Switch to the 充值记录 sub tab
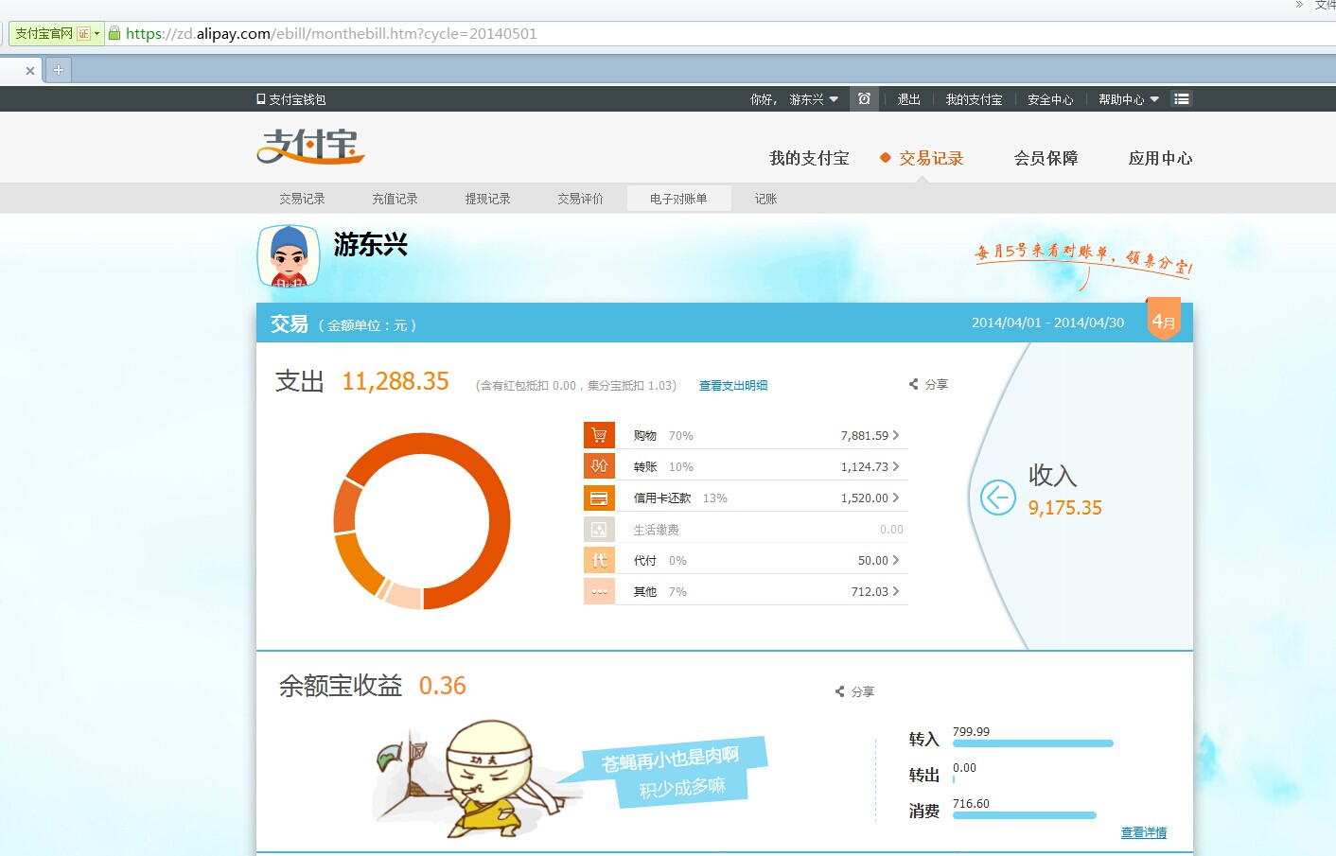The height and width of the screenshot is (856, 1336). coord(395,199)
